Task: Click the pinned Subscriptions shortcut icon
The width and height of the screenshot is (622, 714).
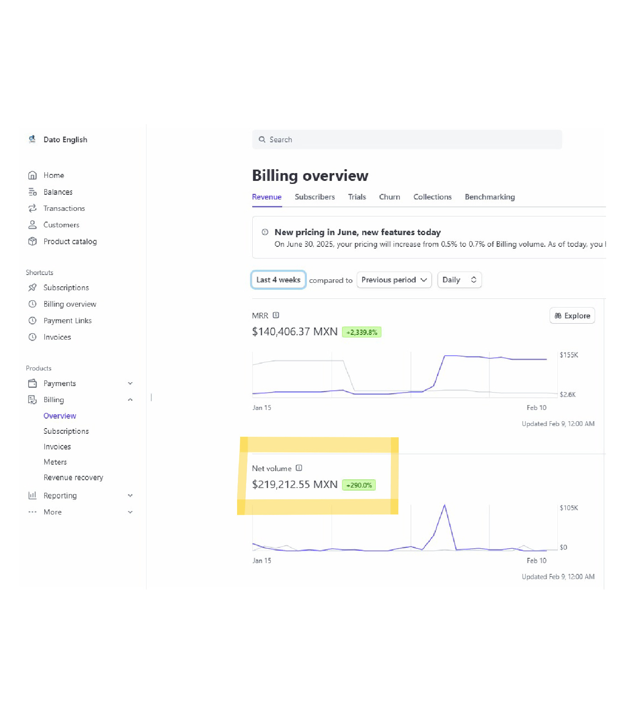Action: [x=33, y=288]
